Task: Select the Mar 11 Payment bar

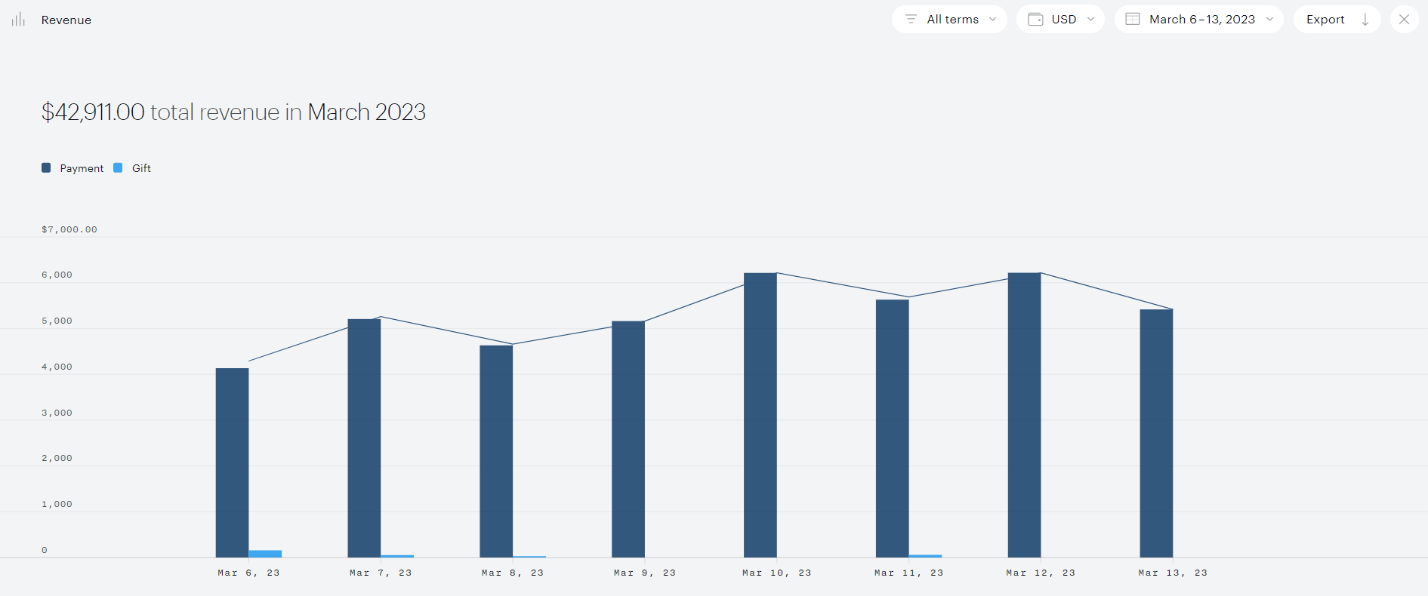Action: coord(893,429)
